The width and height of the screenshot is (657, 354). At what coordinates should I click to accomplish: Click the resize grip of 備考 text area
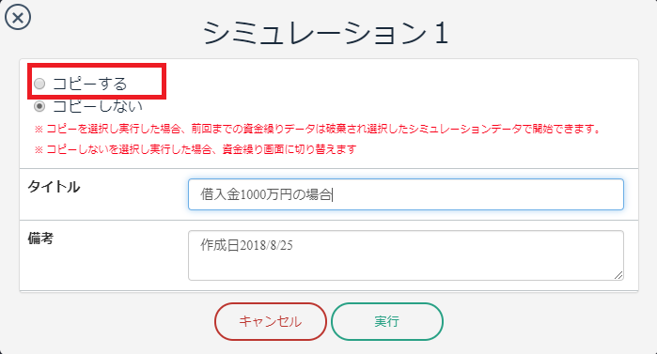[618, 275]
